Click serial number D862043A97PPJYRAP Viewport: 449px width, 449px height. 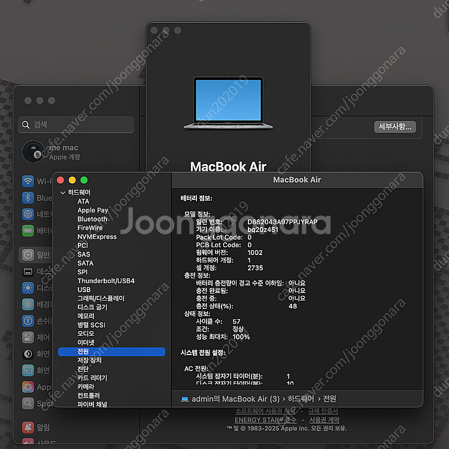pos(283,222)
